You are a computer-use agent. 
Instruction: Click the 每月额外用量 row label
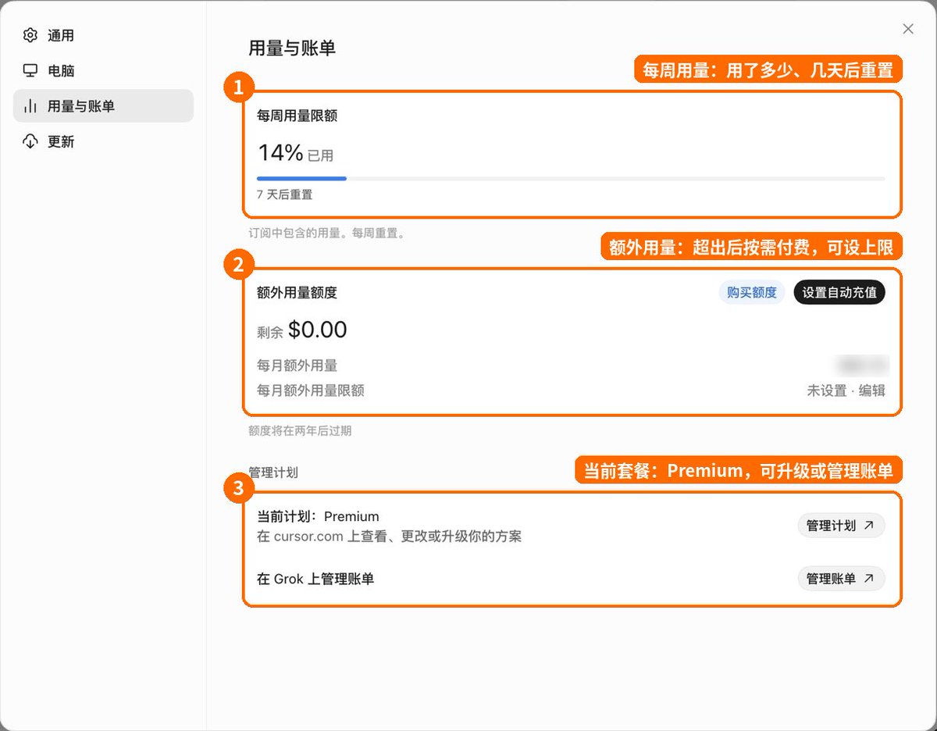click(297, 365)
